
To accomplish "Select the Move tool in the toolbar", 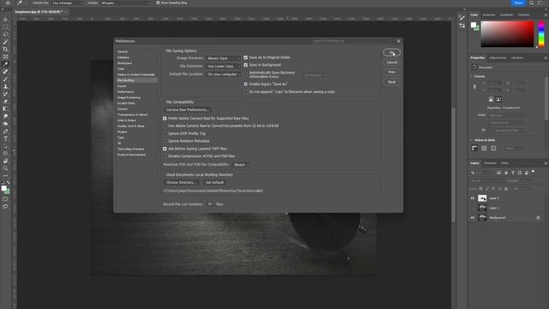I will [x=5, y=19].
